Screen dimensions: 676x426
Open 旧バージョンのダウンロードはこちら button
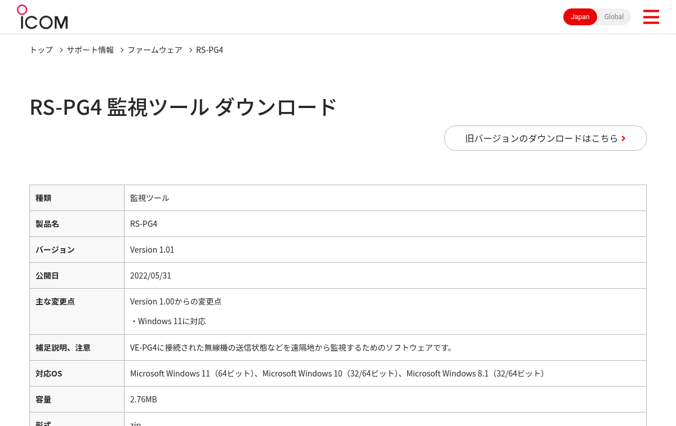tap(545, 138)
